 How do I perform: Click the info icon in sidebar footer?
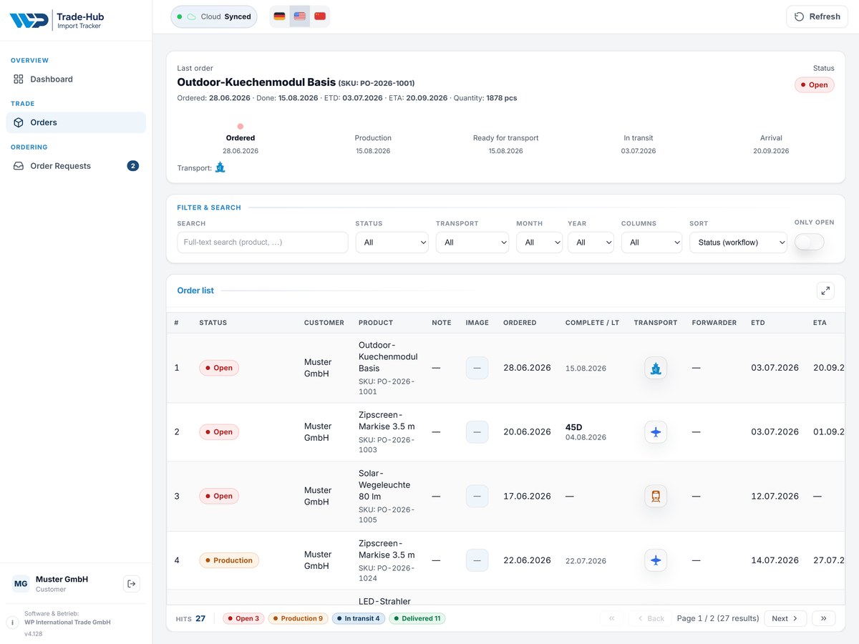pos(13,623)
